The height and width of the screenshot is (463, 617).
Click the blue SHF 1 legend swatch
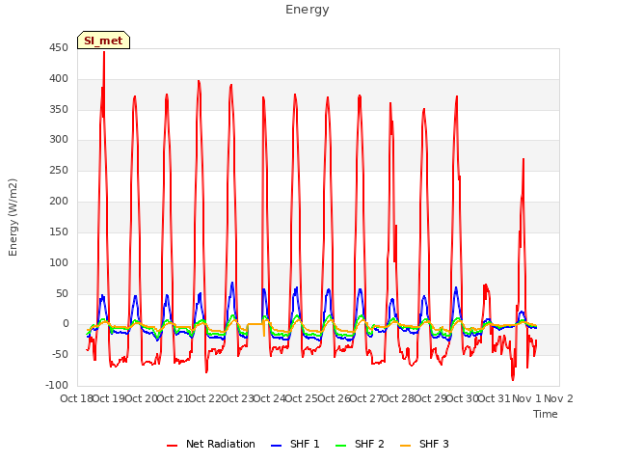point(277,446)
